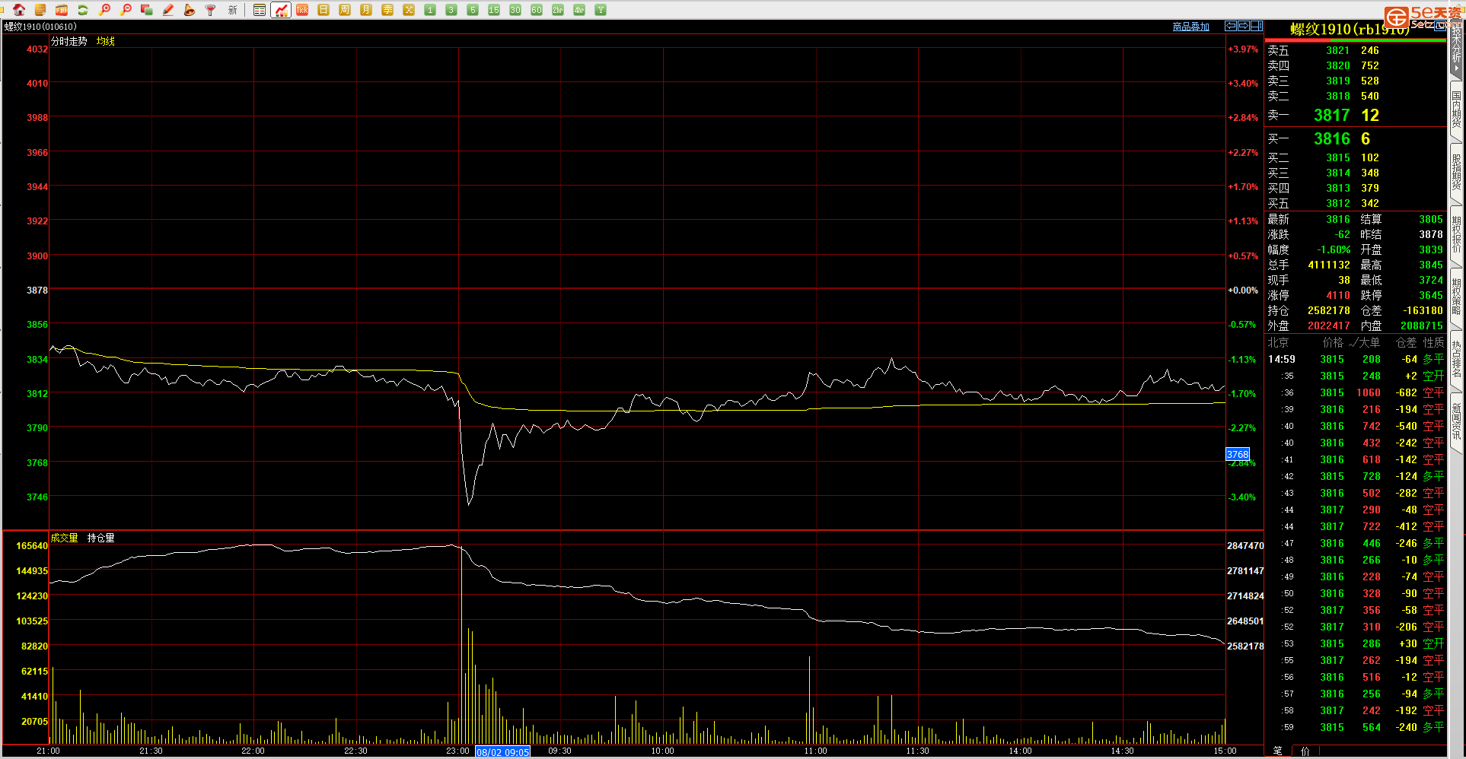Screen dimensions: 1466x759
Task: Switch to the 价 price tab
Action: pos(1305,751)
